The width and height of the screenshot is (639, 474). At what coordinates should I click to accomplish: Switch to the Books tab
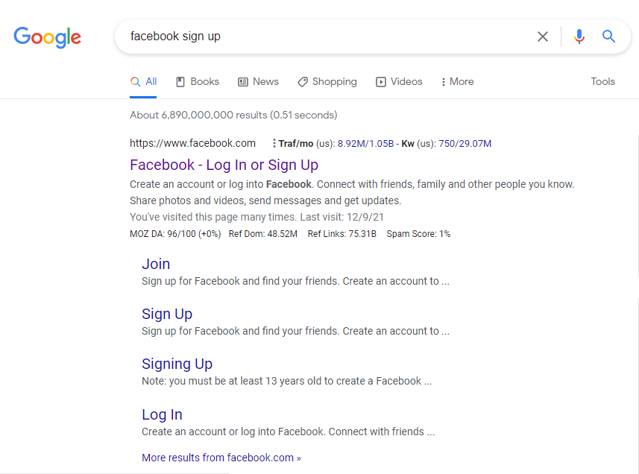click(x=198, y=82)
